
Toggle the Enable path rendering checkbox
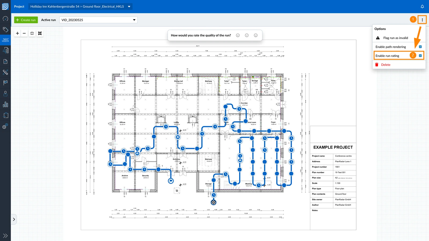420,47
